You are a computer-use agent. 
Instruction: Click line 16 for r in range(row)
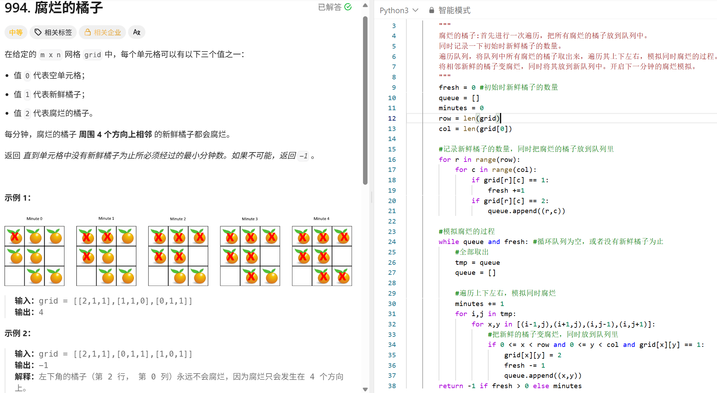479,159
